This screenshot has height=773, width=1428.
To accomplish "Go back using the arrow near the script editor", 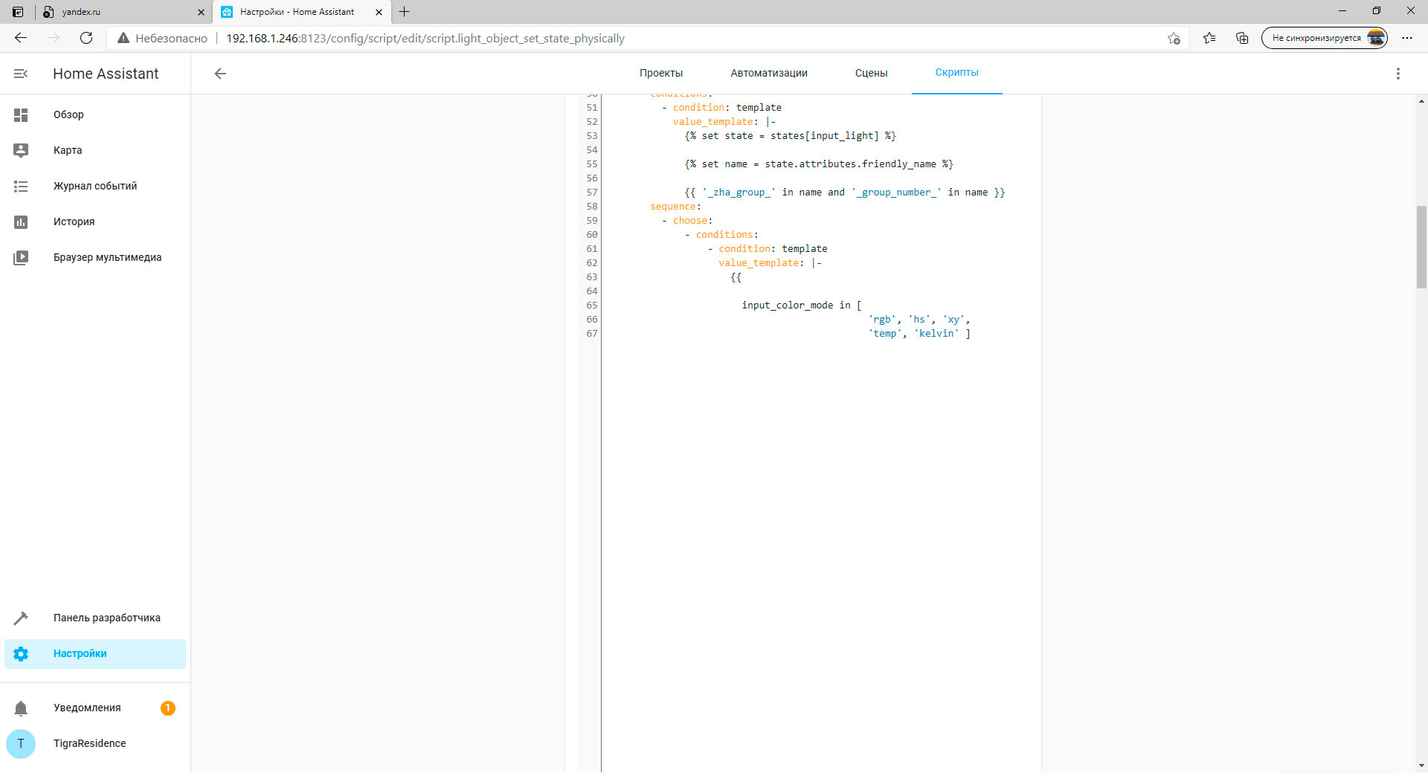I will pos(220,74).
